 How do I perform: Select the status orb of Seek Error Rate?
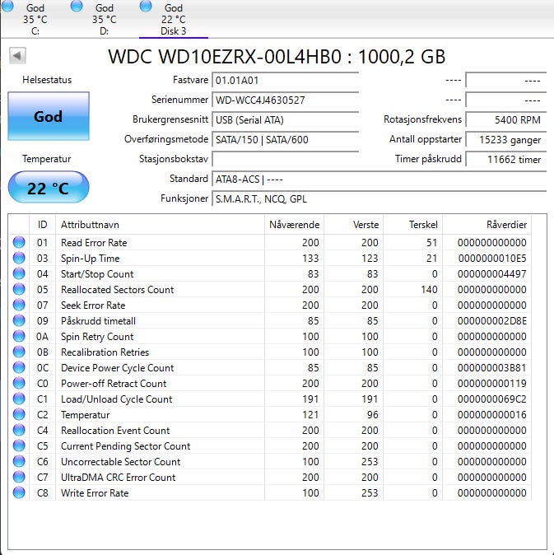(19, 305)
